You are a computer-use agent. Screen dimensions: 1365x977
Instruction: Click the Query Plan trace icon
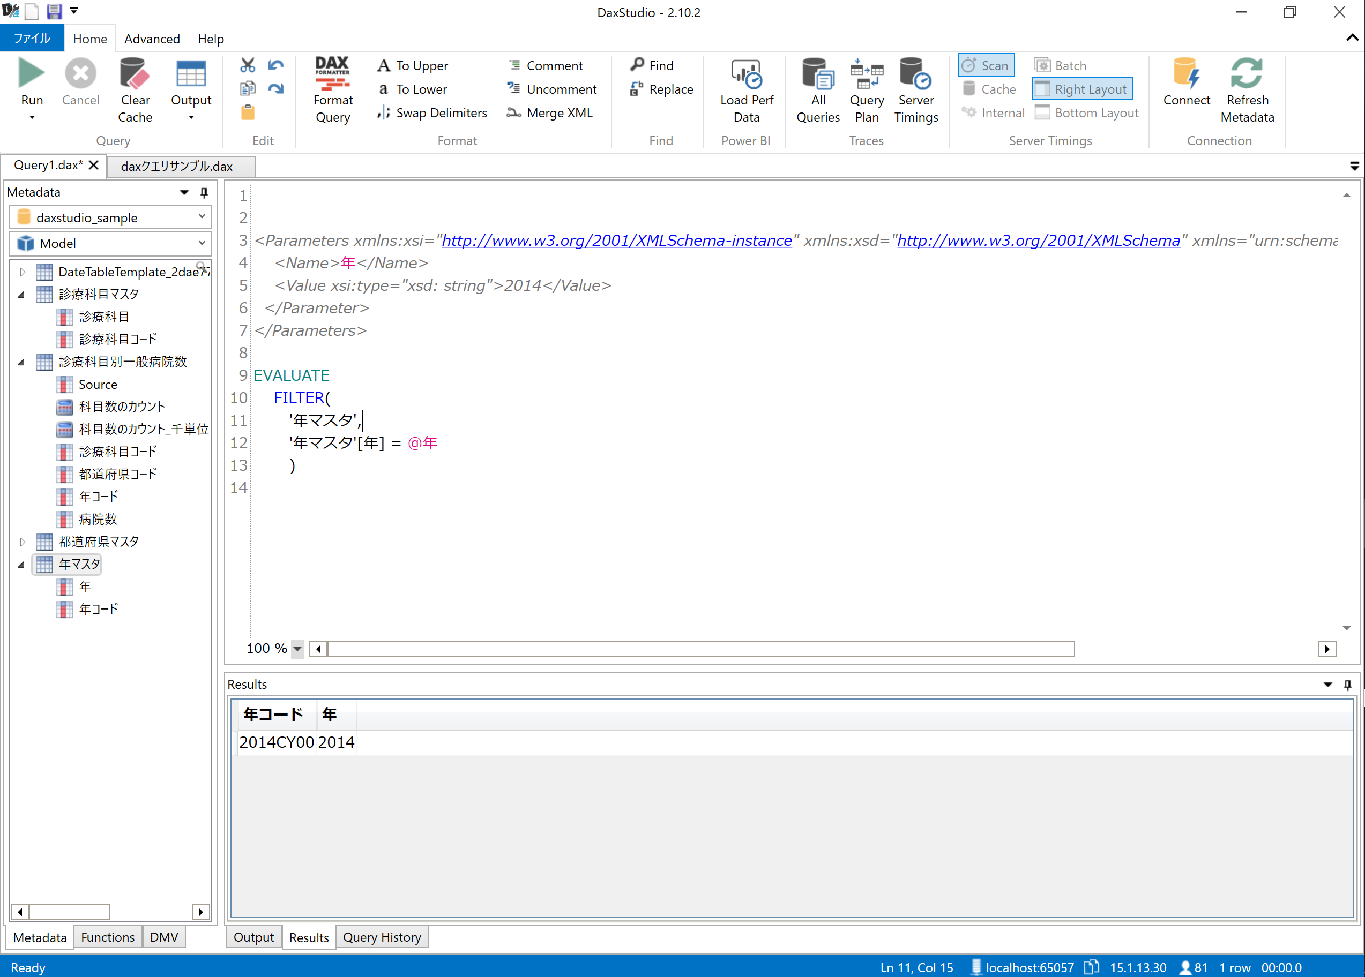[866, 74]
